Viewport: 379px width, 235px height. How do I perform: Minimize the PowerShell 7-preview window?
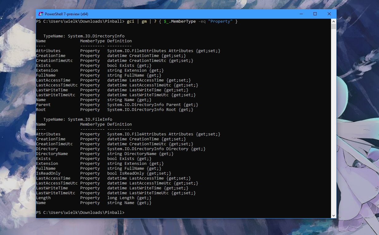click(301, 14)
